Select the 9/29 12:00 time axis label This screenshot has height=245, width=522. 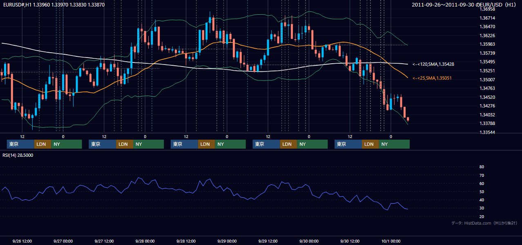pyautogui.click(x=268, y=241)
